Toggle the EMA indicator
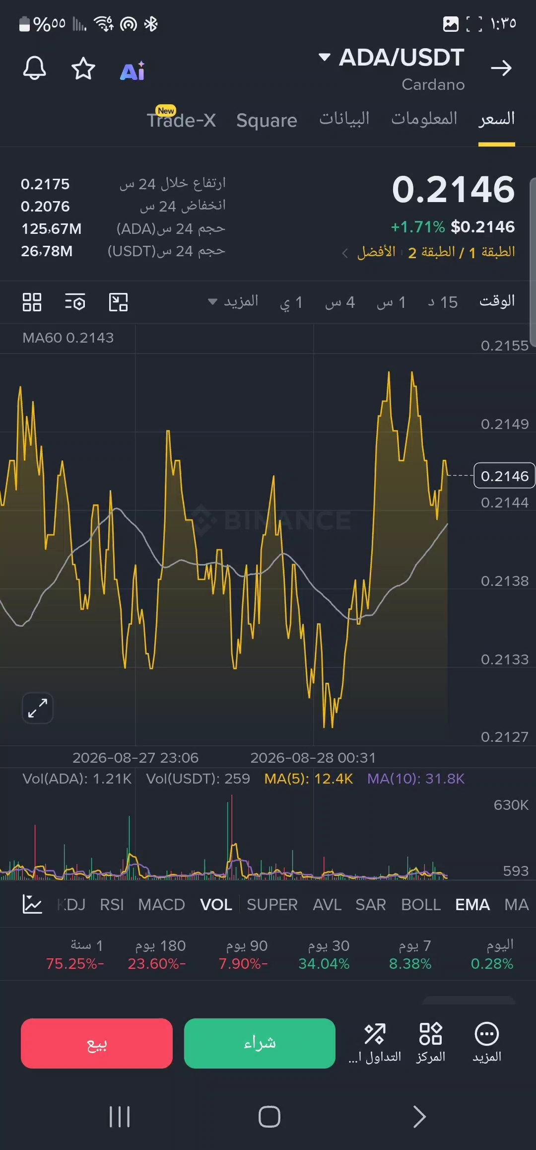Screen dimensions: 536x1150 coord(472,905)
